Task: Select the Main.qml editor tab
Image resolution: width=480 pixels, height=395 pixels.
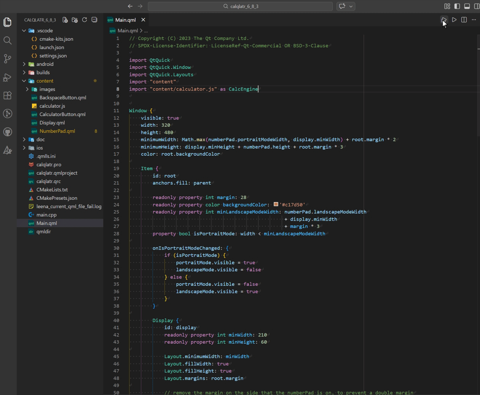Action: 126,19
